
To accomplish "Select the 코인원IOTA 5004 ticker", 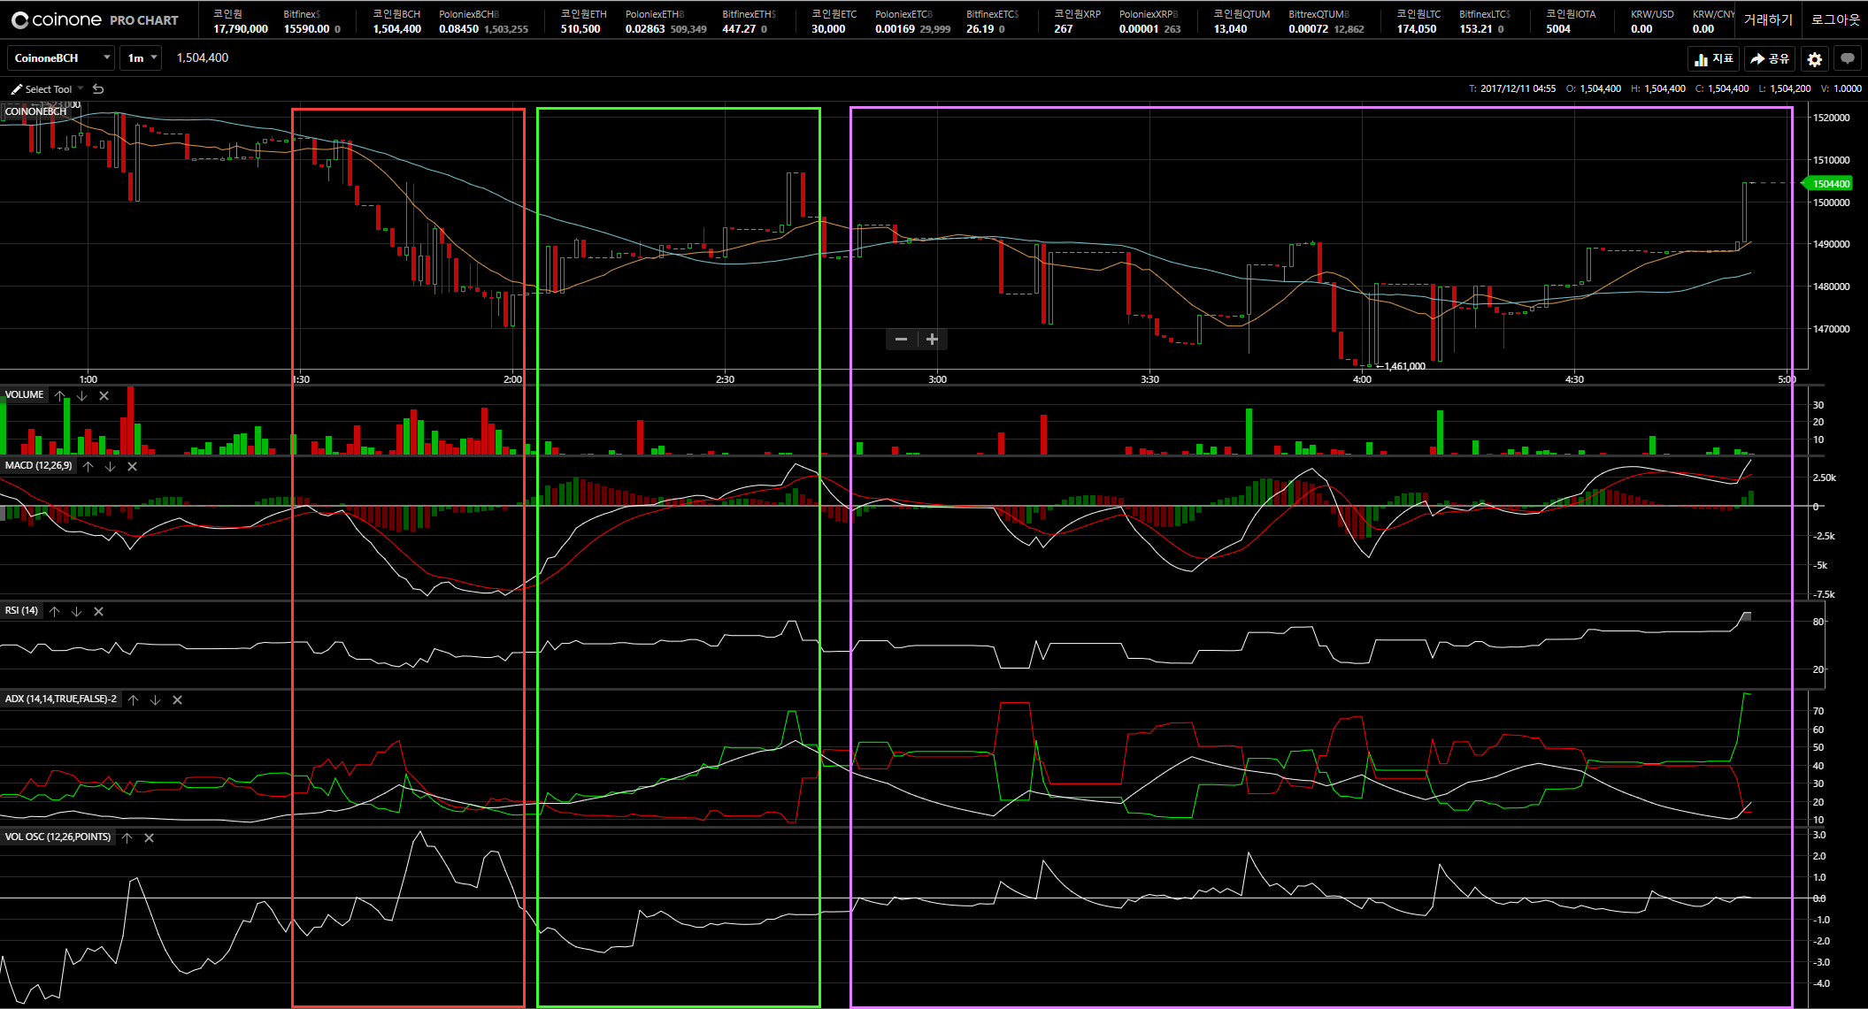I will (x=1571, y=21).
